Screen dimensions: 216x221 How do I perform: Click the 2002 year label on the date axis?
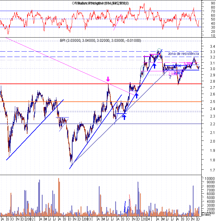[30, 219]
